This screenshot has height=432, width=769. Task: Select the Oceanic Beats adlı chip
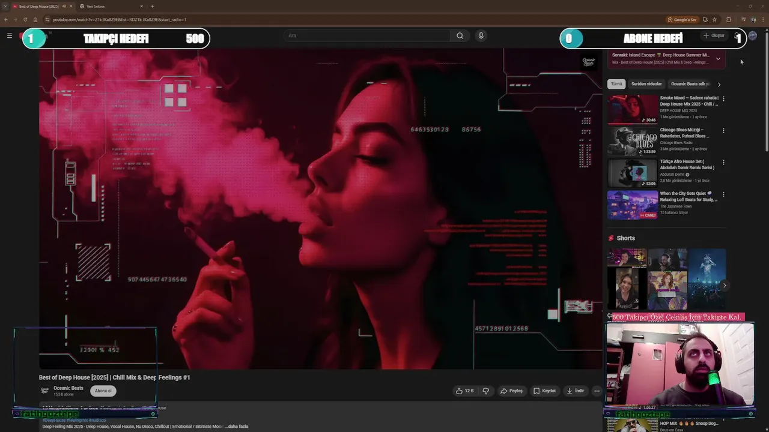click(x=690, y=84)
